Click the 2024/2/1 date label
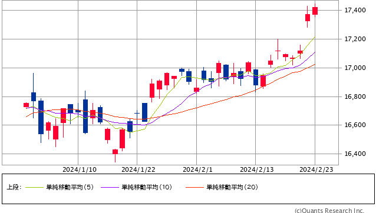This screenshot has width=376, height=213. pyautogui.click(x=197, y=169)
